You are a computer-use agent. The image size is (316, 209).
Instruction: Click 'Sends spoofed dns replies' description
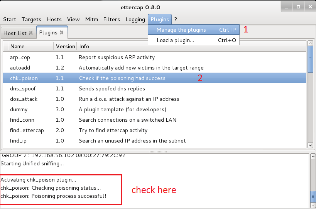click(112, 88)
